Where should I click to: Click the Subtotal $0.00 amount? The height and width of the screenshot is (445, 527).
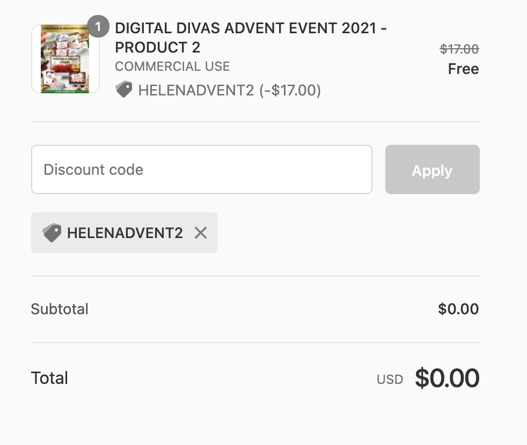click(458, 309)
